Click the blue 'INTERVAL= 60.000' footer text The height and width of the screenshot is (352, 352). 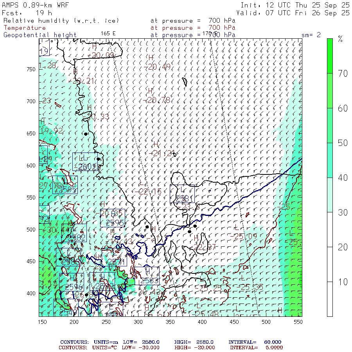(255, 342)
